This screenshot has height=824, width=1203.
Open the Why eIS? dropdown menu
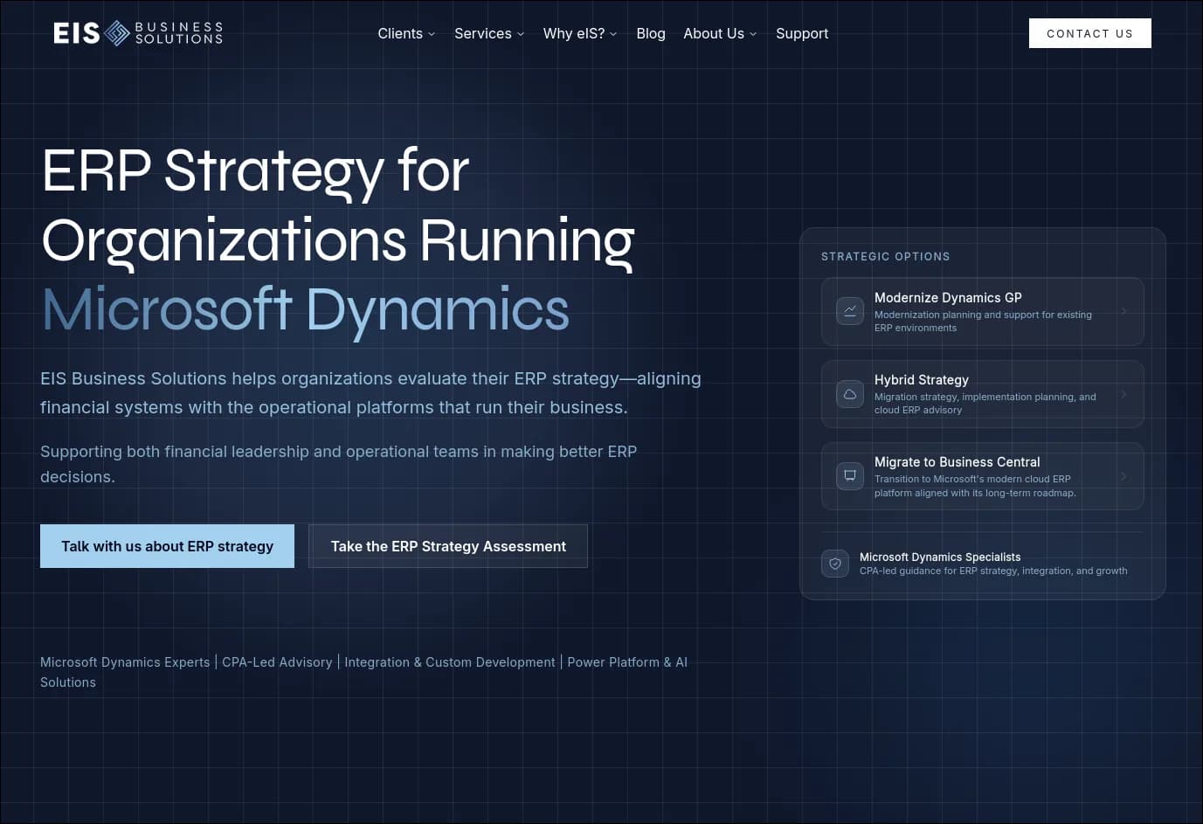580,33
